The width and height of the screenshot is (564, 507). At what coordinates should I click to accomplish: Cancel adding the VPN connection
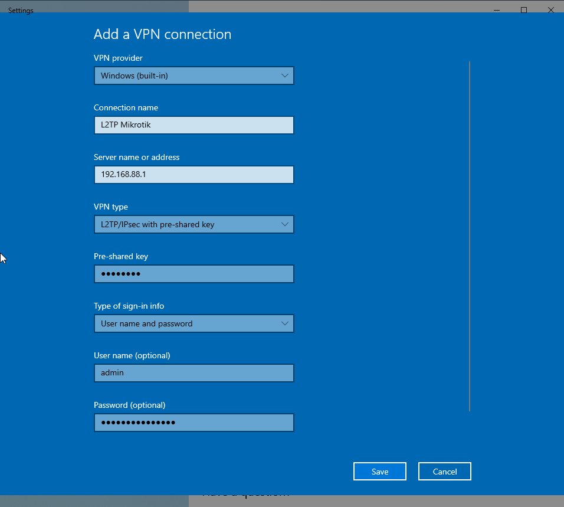coord(445,472)
